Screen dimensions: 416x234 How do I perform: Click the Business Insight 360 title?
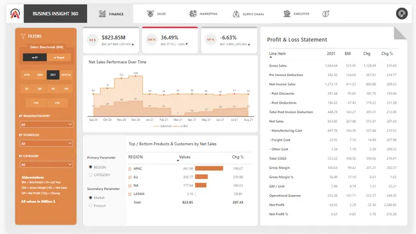[x=55, y=13]
